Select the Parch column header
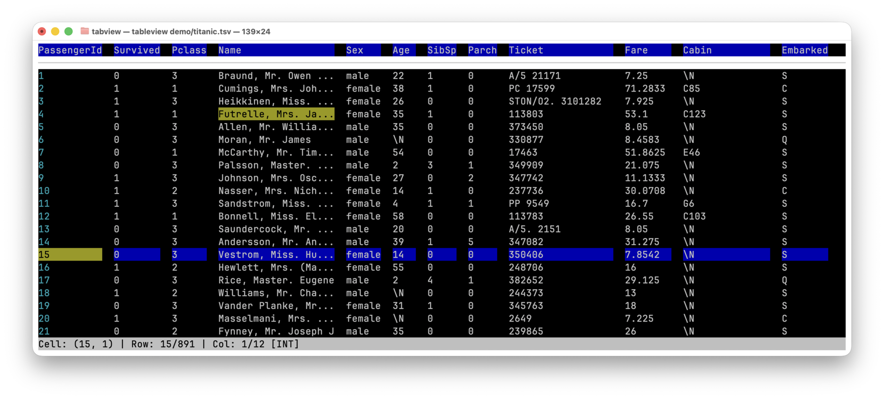This screenshot has height=399, width=884. tap(482, 50)
